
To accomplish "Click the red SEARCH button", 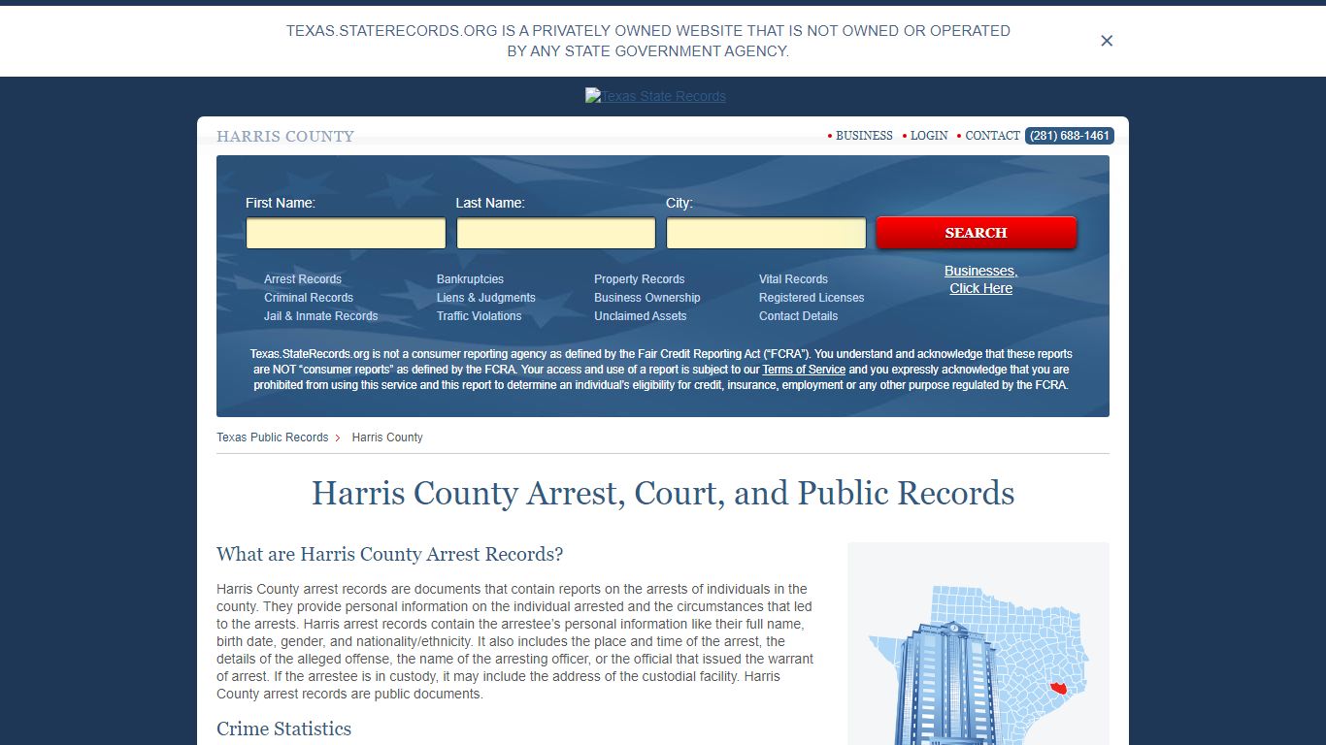I will [x=977, y=233].
